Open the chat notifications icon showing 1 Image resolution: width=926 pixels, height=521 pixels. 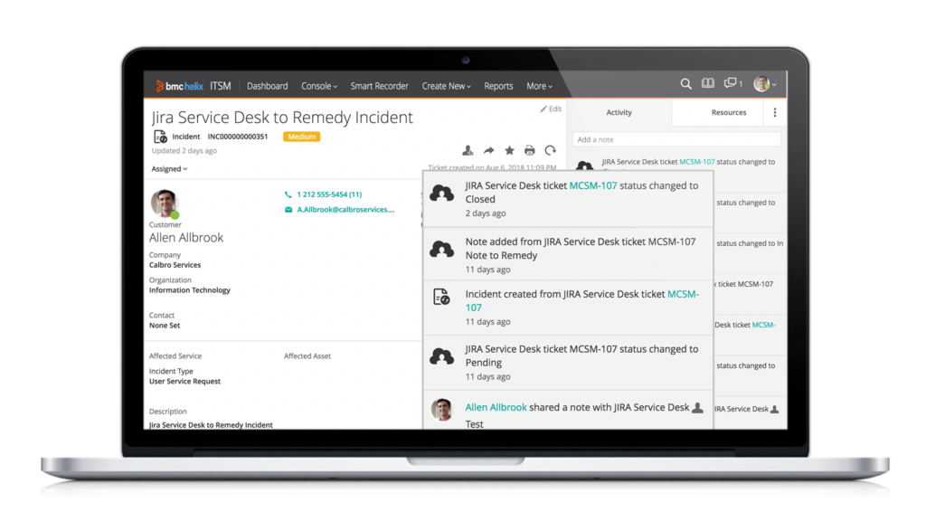coord(732,83)
